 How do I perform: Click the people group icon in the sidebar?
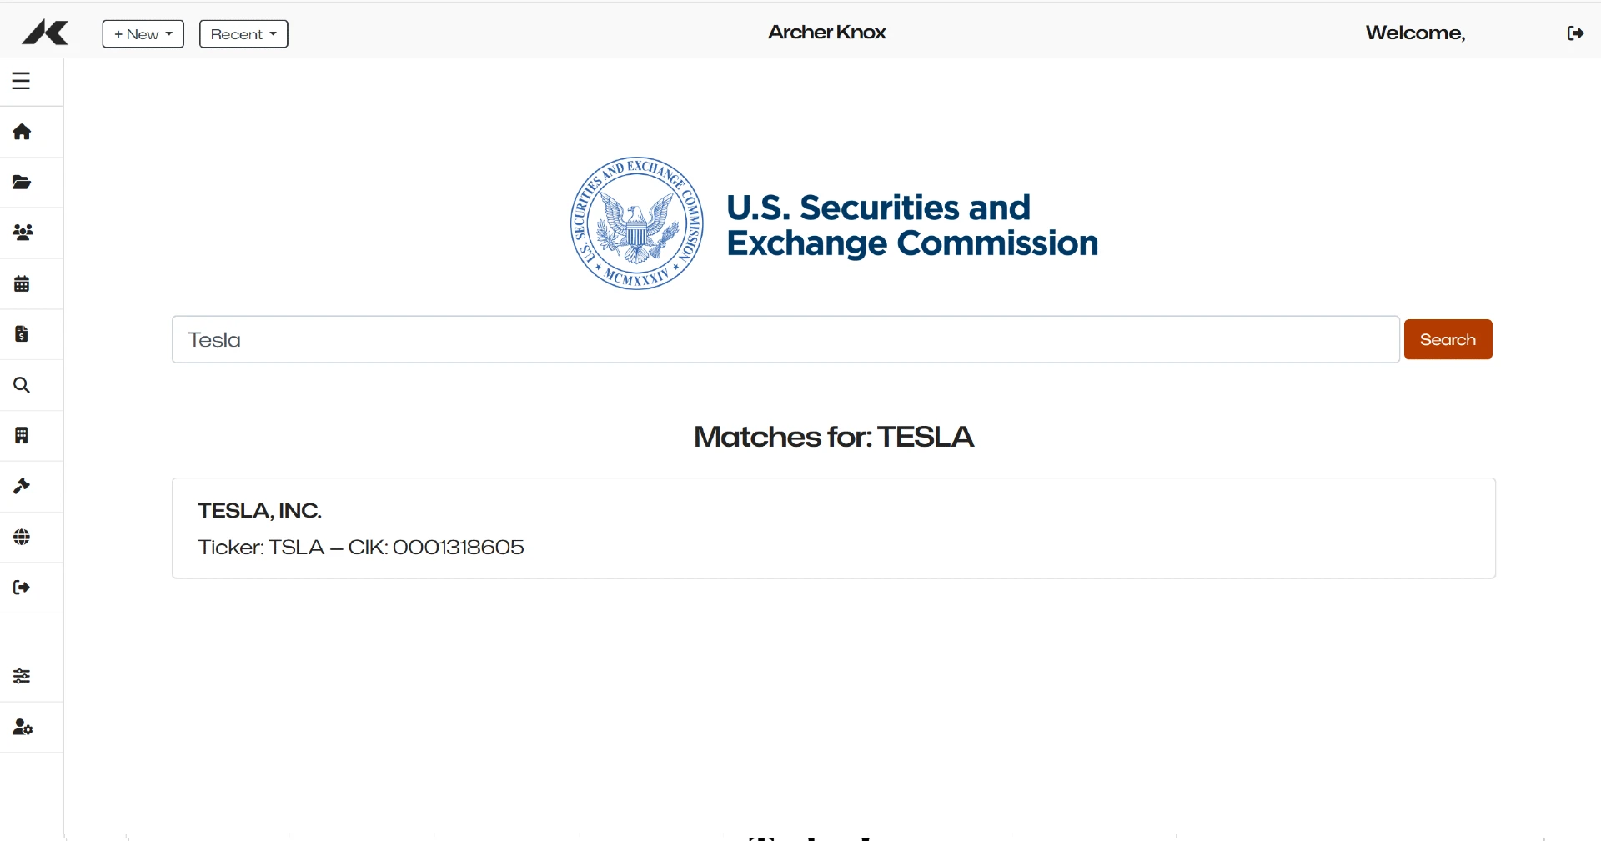[x=23, y=233]
